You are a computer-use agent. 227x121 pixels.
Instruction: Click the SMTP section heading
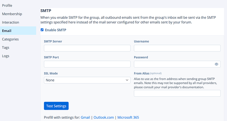pos(46,11)
